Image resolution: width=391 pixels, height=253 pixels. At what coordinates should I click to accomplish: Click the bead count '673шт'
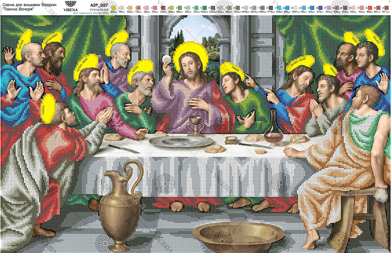[x=320, y=12]
